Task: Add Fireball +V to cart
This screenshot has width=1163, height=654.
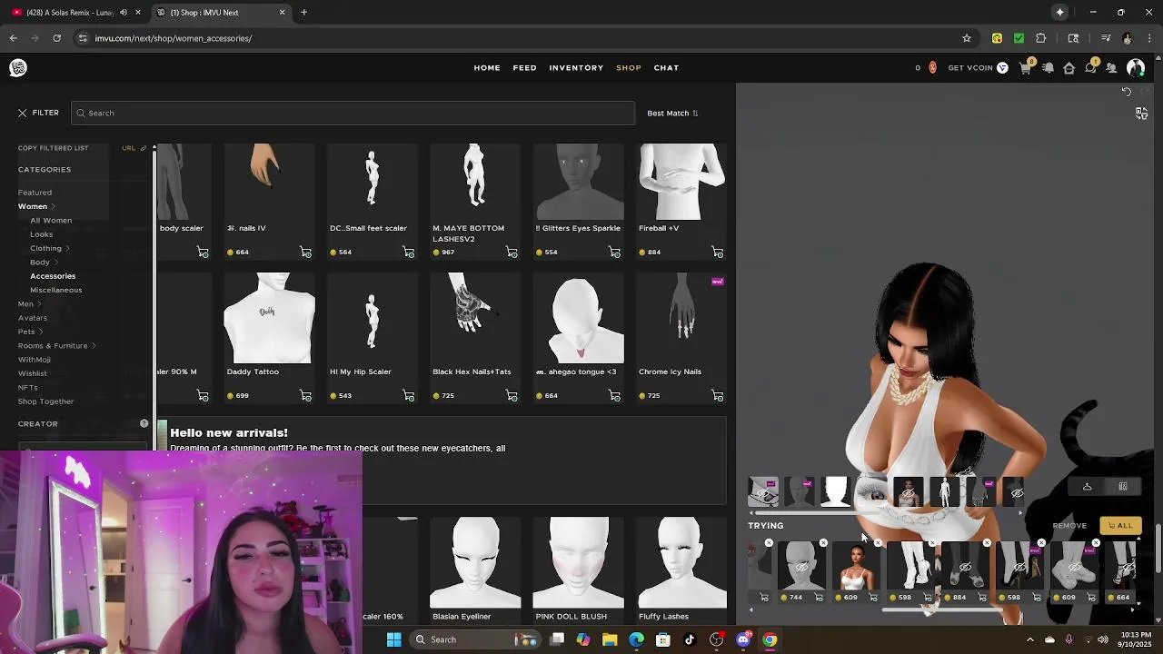Action: [x=718, y=253]
